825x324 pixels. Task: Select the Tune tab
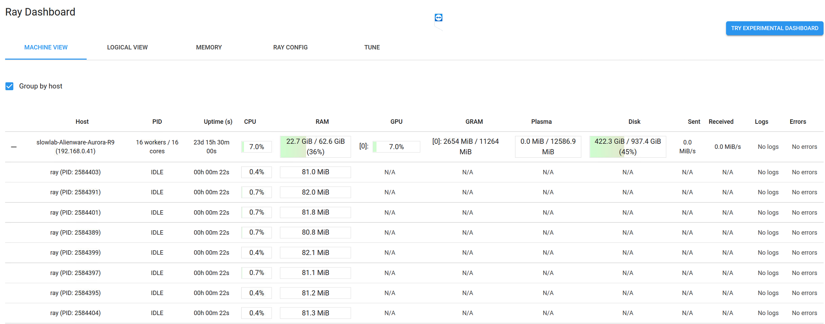tap(372, 47)
